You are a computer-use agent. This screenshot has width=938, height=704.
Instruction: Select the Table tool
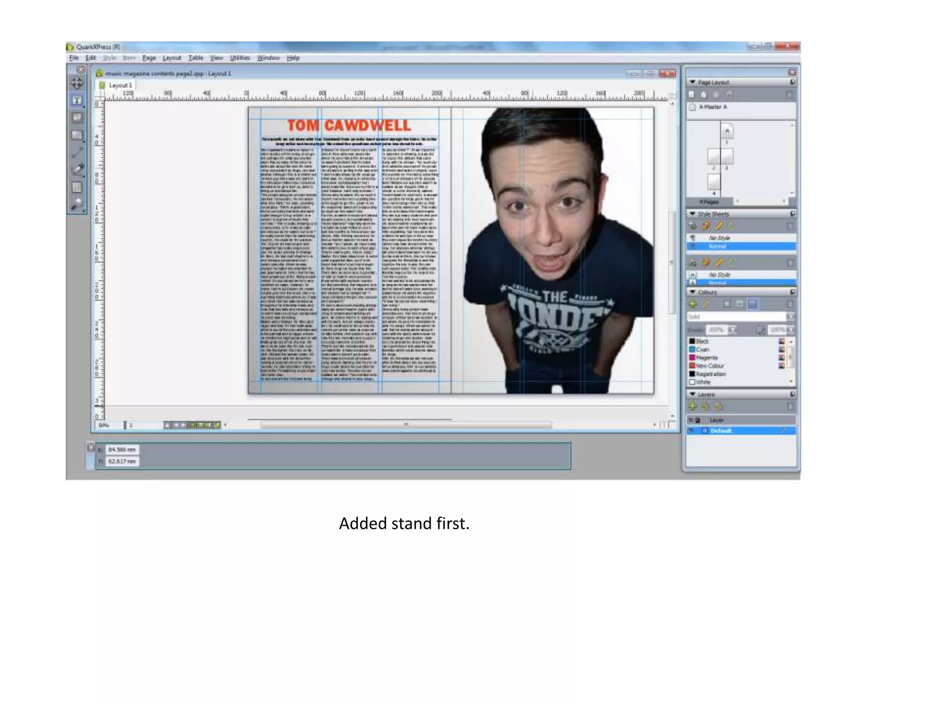[77, 187]
